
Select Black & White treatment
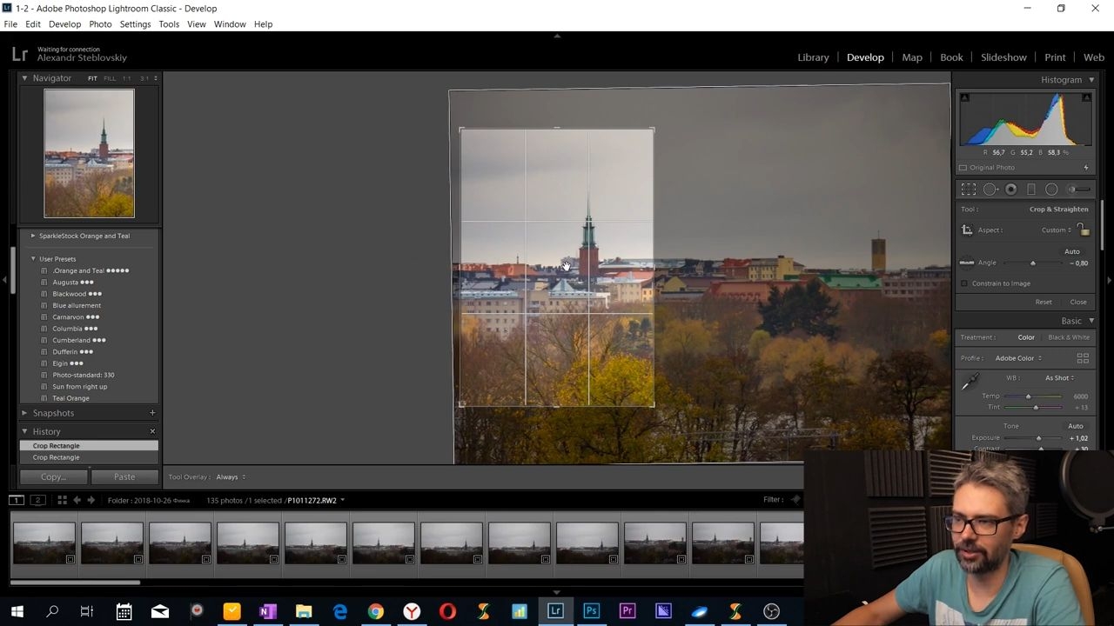click(x=1069, y=337)
